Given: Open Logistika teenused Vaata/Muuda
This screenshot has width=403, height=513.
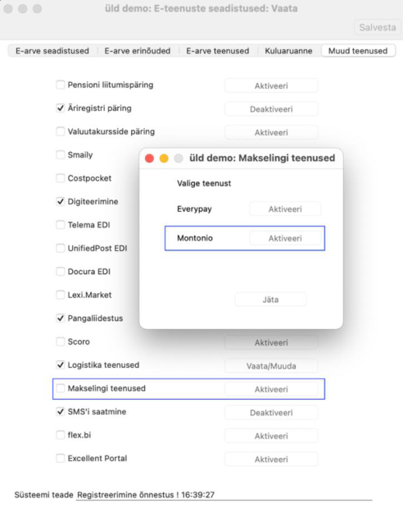Looking at the screenshot, I should [271, 366].
